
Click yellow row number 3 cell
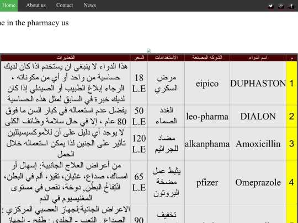click(x=291, y=144)
